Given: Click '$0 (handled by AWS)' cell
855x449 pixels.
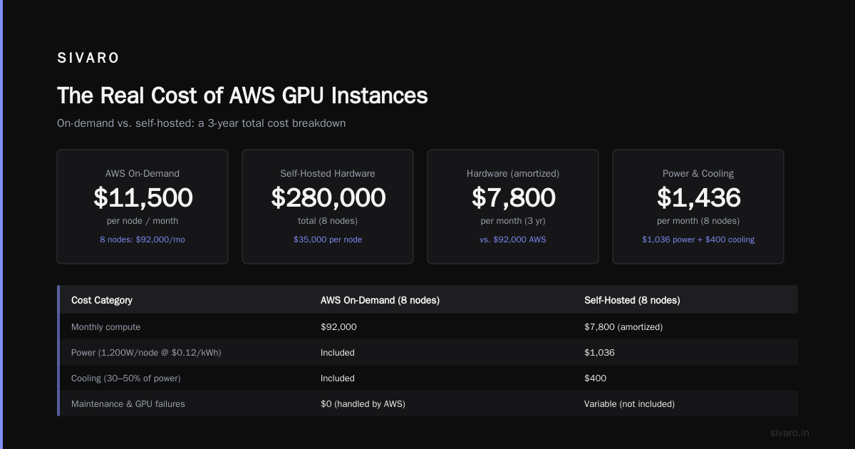Looking at the screenshot, I should pos(363,404).
